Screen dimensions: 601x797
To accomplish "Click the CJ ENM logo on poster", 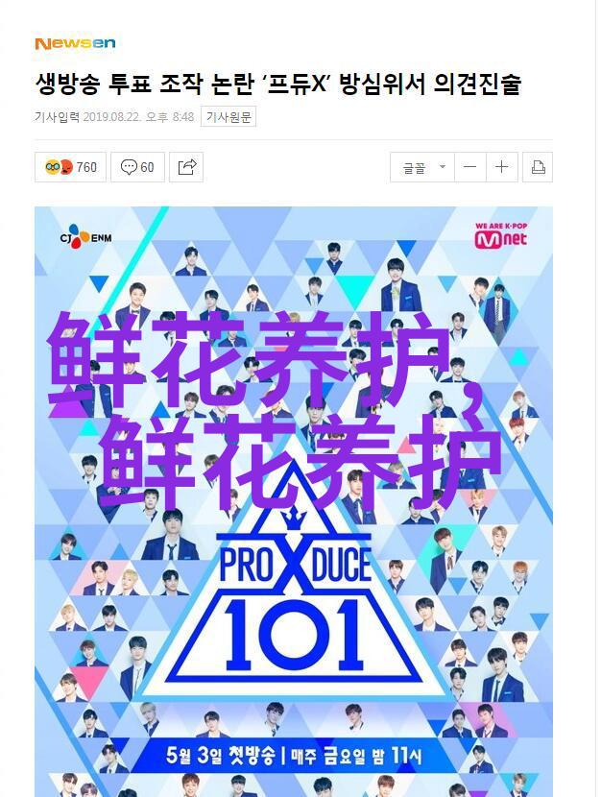I will [x=85, y=237].
